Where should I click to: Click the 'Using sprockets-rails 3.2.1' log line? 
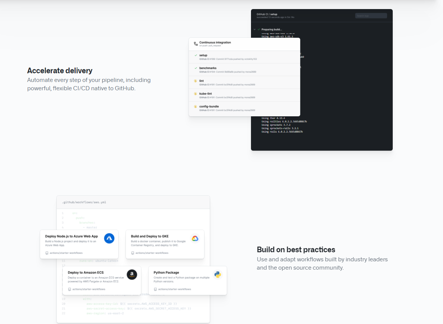coord(280,128)
